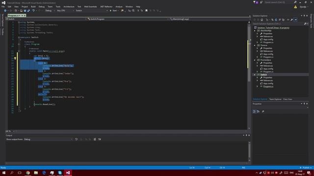The height and width of the screenshot is (176, 314).
Task: Switch to the Team Explorer tab
Action: [x=275, y=99]
